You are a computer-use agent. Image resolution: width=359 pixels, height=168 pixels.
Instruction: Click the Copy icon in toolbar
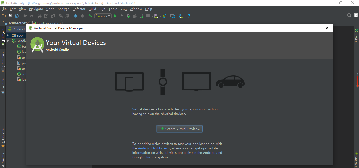click(46, 16)
